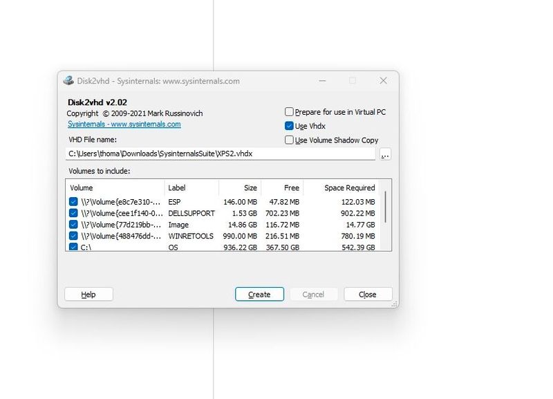Select the ESP label cell

tap(174, 202)
